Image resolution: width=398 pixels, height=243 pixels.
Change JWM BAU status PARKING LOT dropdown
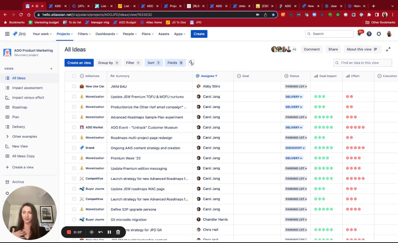[296, 86]
